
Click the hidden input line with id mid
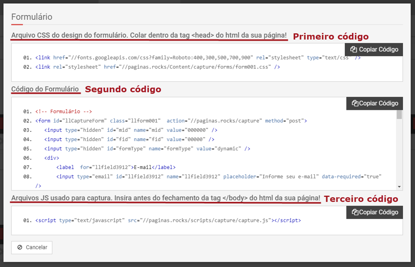129,130
